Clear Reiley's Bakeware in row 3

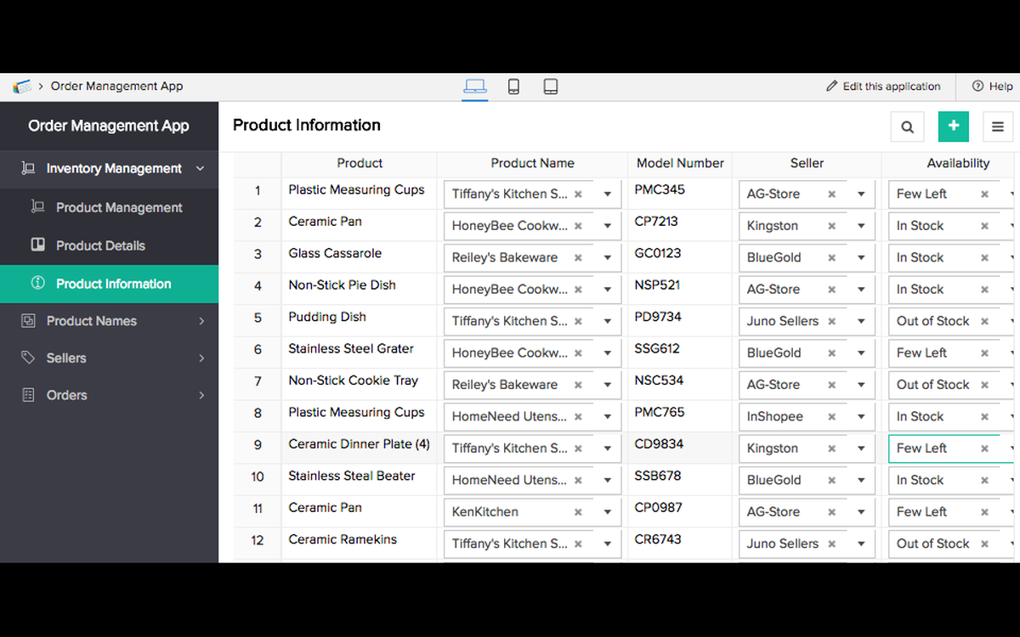click(578, 257)
